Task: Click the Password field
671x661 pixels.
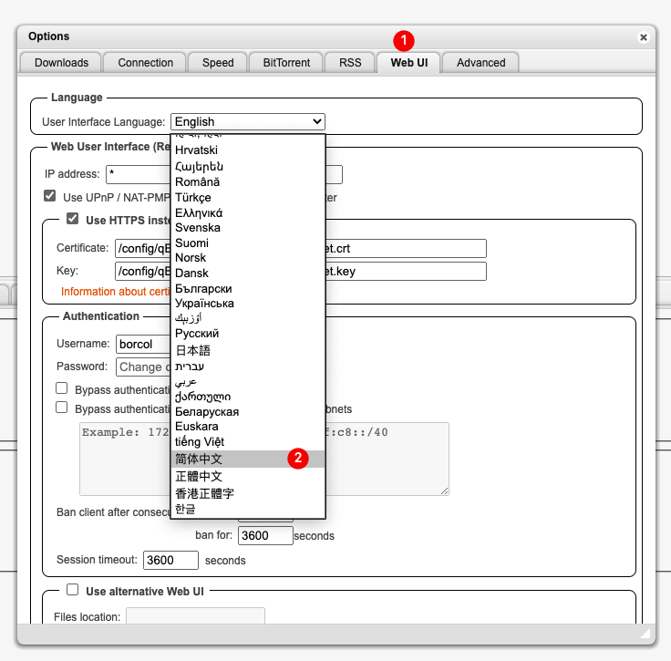Action: click(143, 367)
